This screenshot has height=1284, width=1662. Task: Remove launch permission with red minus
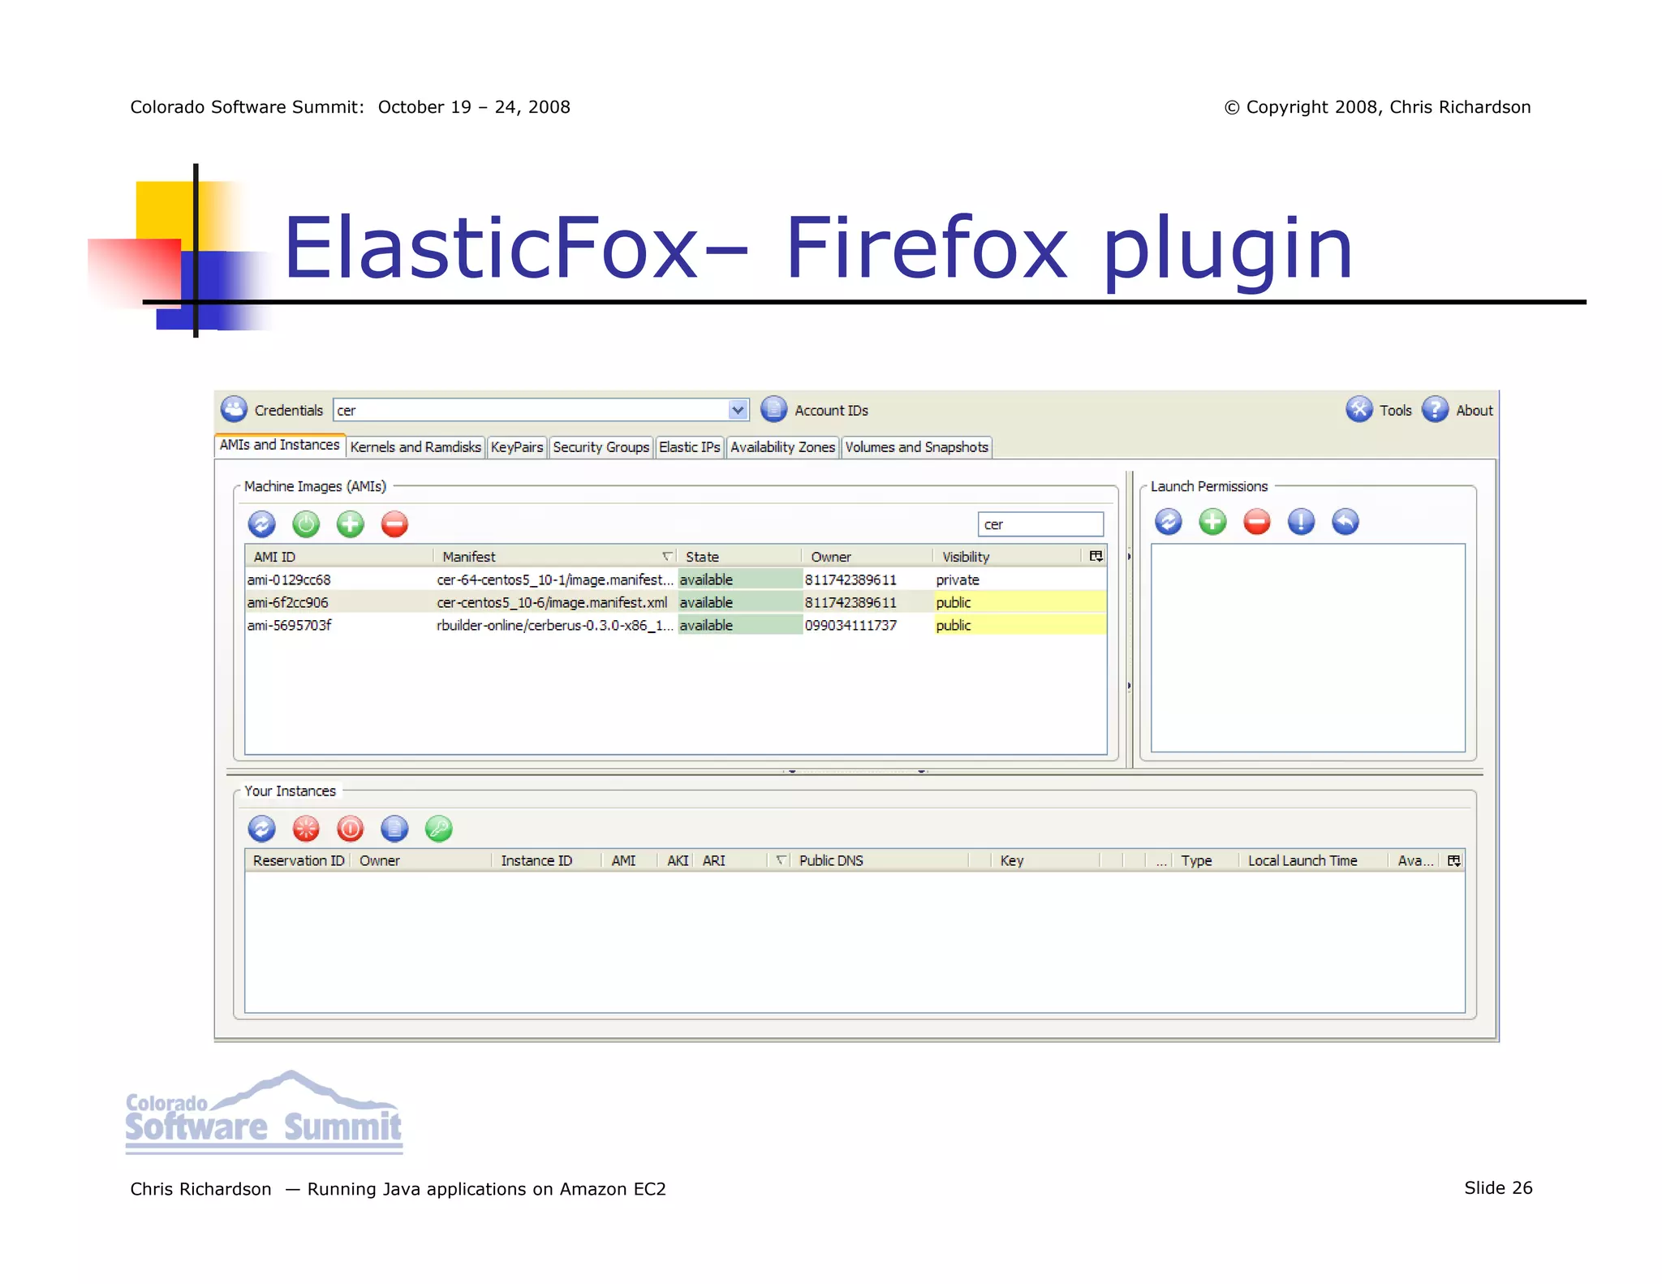(x=1257, y=522)
